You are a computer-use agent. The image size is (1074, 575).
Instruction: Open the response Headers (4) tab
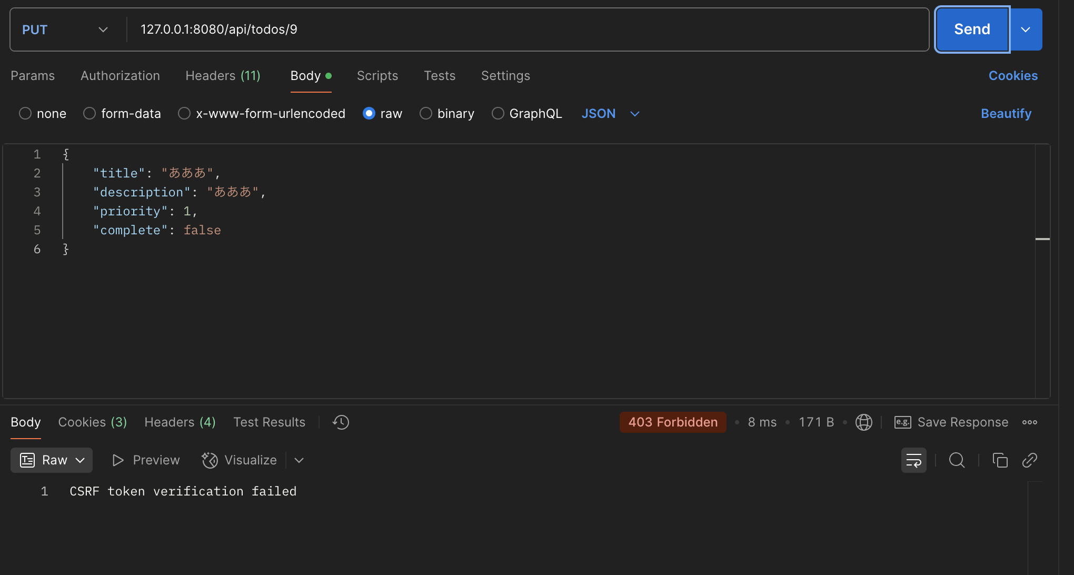[x=180, y=422]
